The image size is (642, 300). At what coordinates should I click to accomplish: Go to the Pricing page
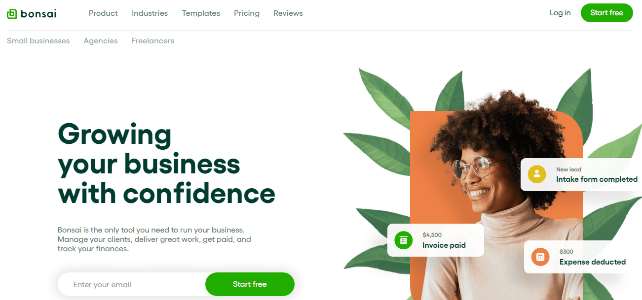247,13
